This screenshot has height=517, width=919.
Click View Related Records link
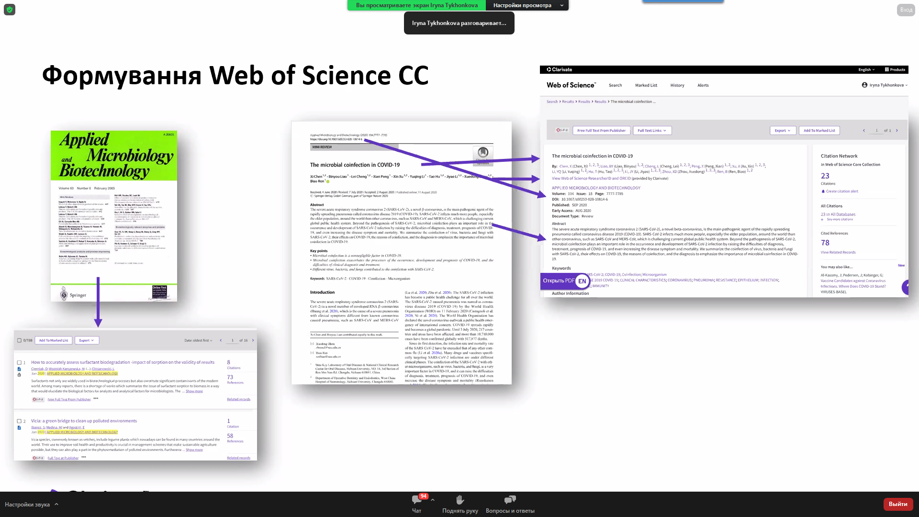click(x=838, y=252)
